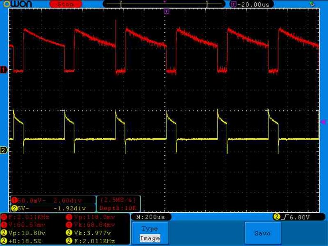
Task: Click the channel 2 ground marker on left edge
Action: [x=3, y=150]
